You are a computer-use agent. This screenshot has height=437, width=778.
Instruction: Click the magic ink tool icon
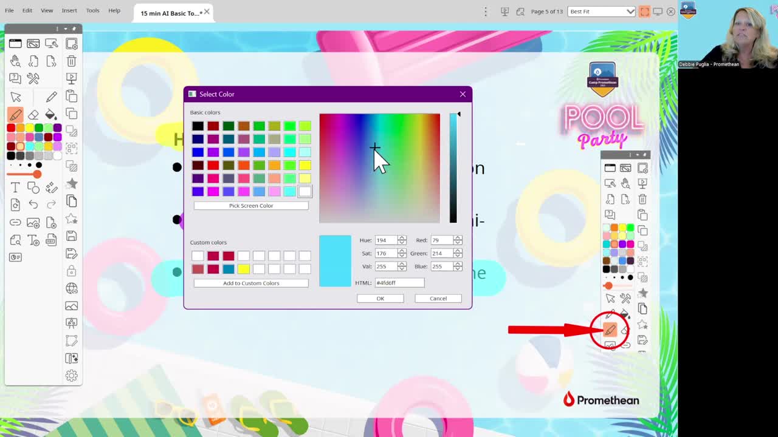click(x=51, y=188)
